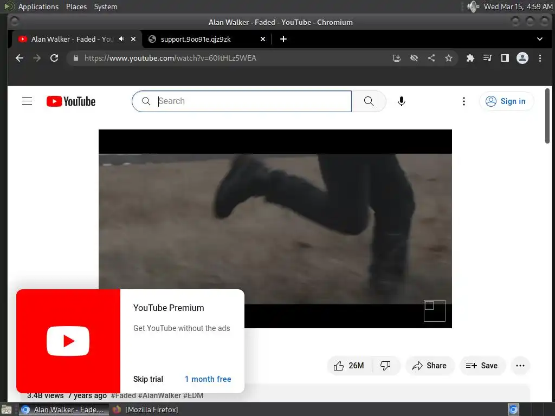Save the video to a playlist
The image size is (555, 416).
coord(482,366)
